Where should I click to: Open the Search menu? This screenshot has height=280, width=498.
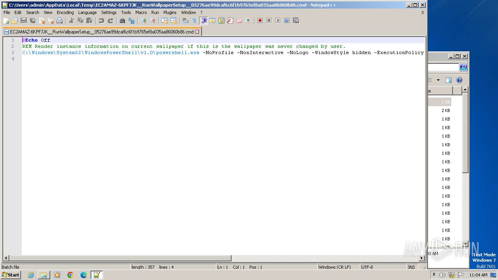point(33,12)
